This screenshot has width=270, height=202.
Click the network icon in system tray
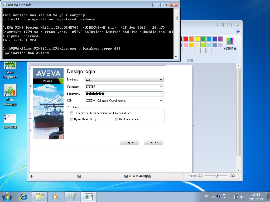pyautogui.click(x=235, y=197)
